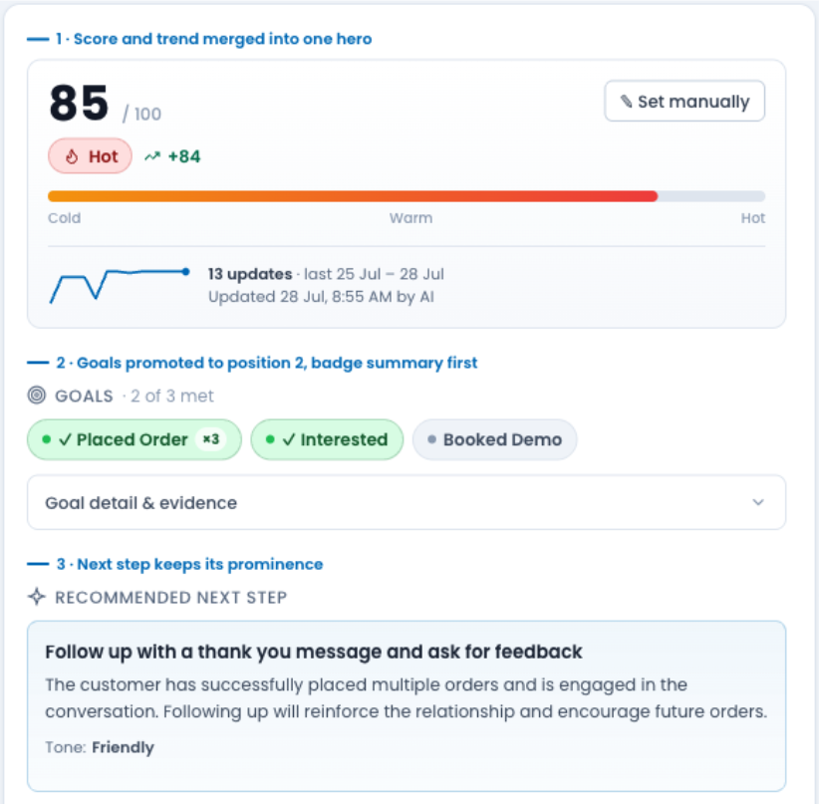Expand Goal detail & evidence section

[x=407, y=502]
